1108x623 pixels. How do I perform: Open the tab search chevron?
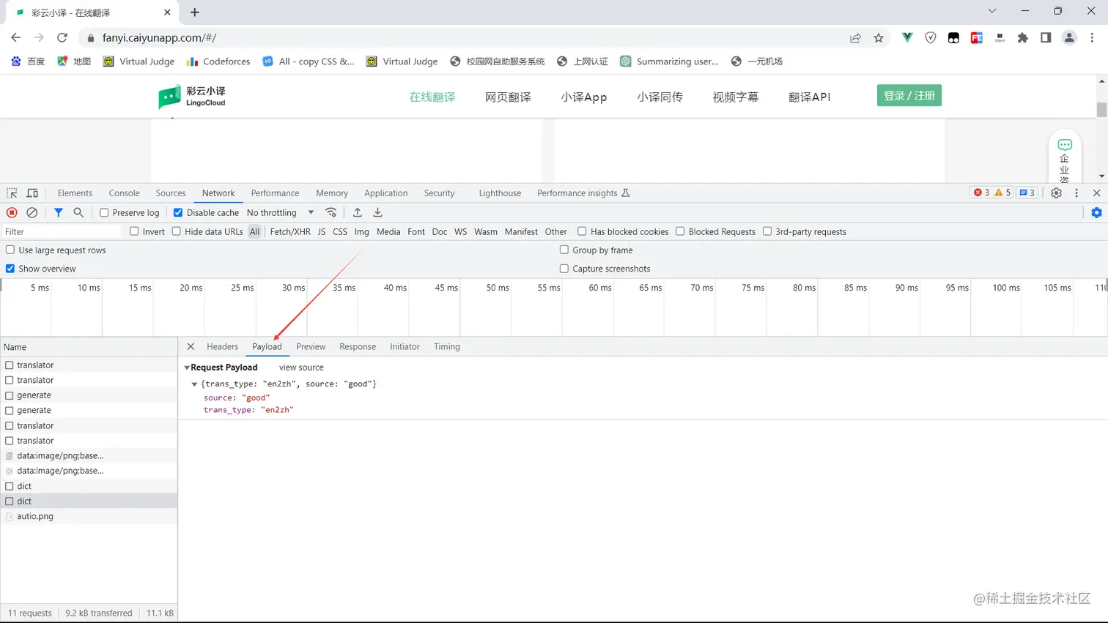click(992, 11)
